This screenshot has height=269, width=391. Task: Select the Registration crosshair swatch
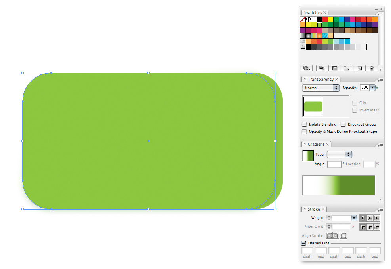point(309,19)
